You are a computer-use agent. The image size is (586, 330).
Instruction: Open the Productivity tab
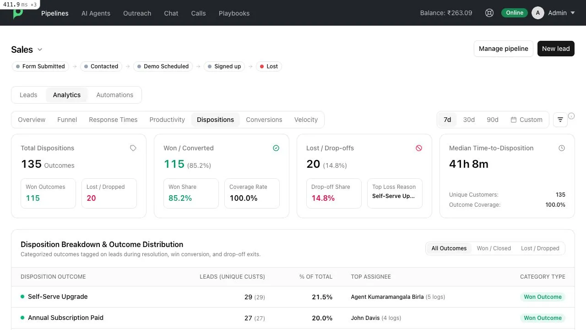(x=167, y=120)
